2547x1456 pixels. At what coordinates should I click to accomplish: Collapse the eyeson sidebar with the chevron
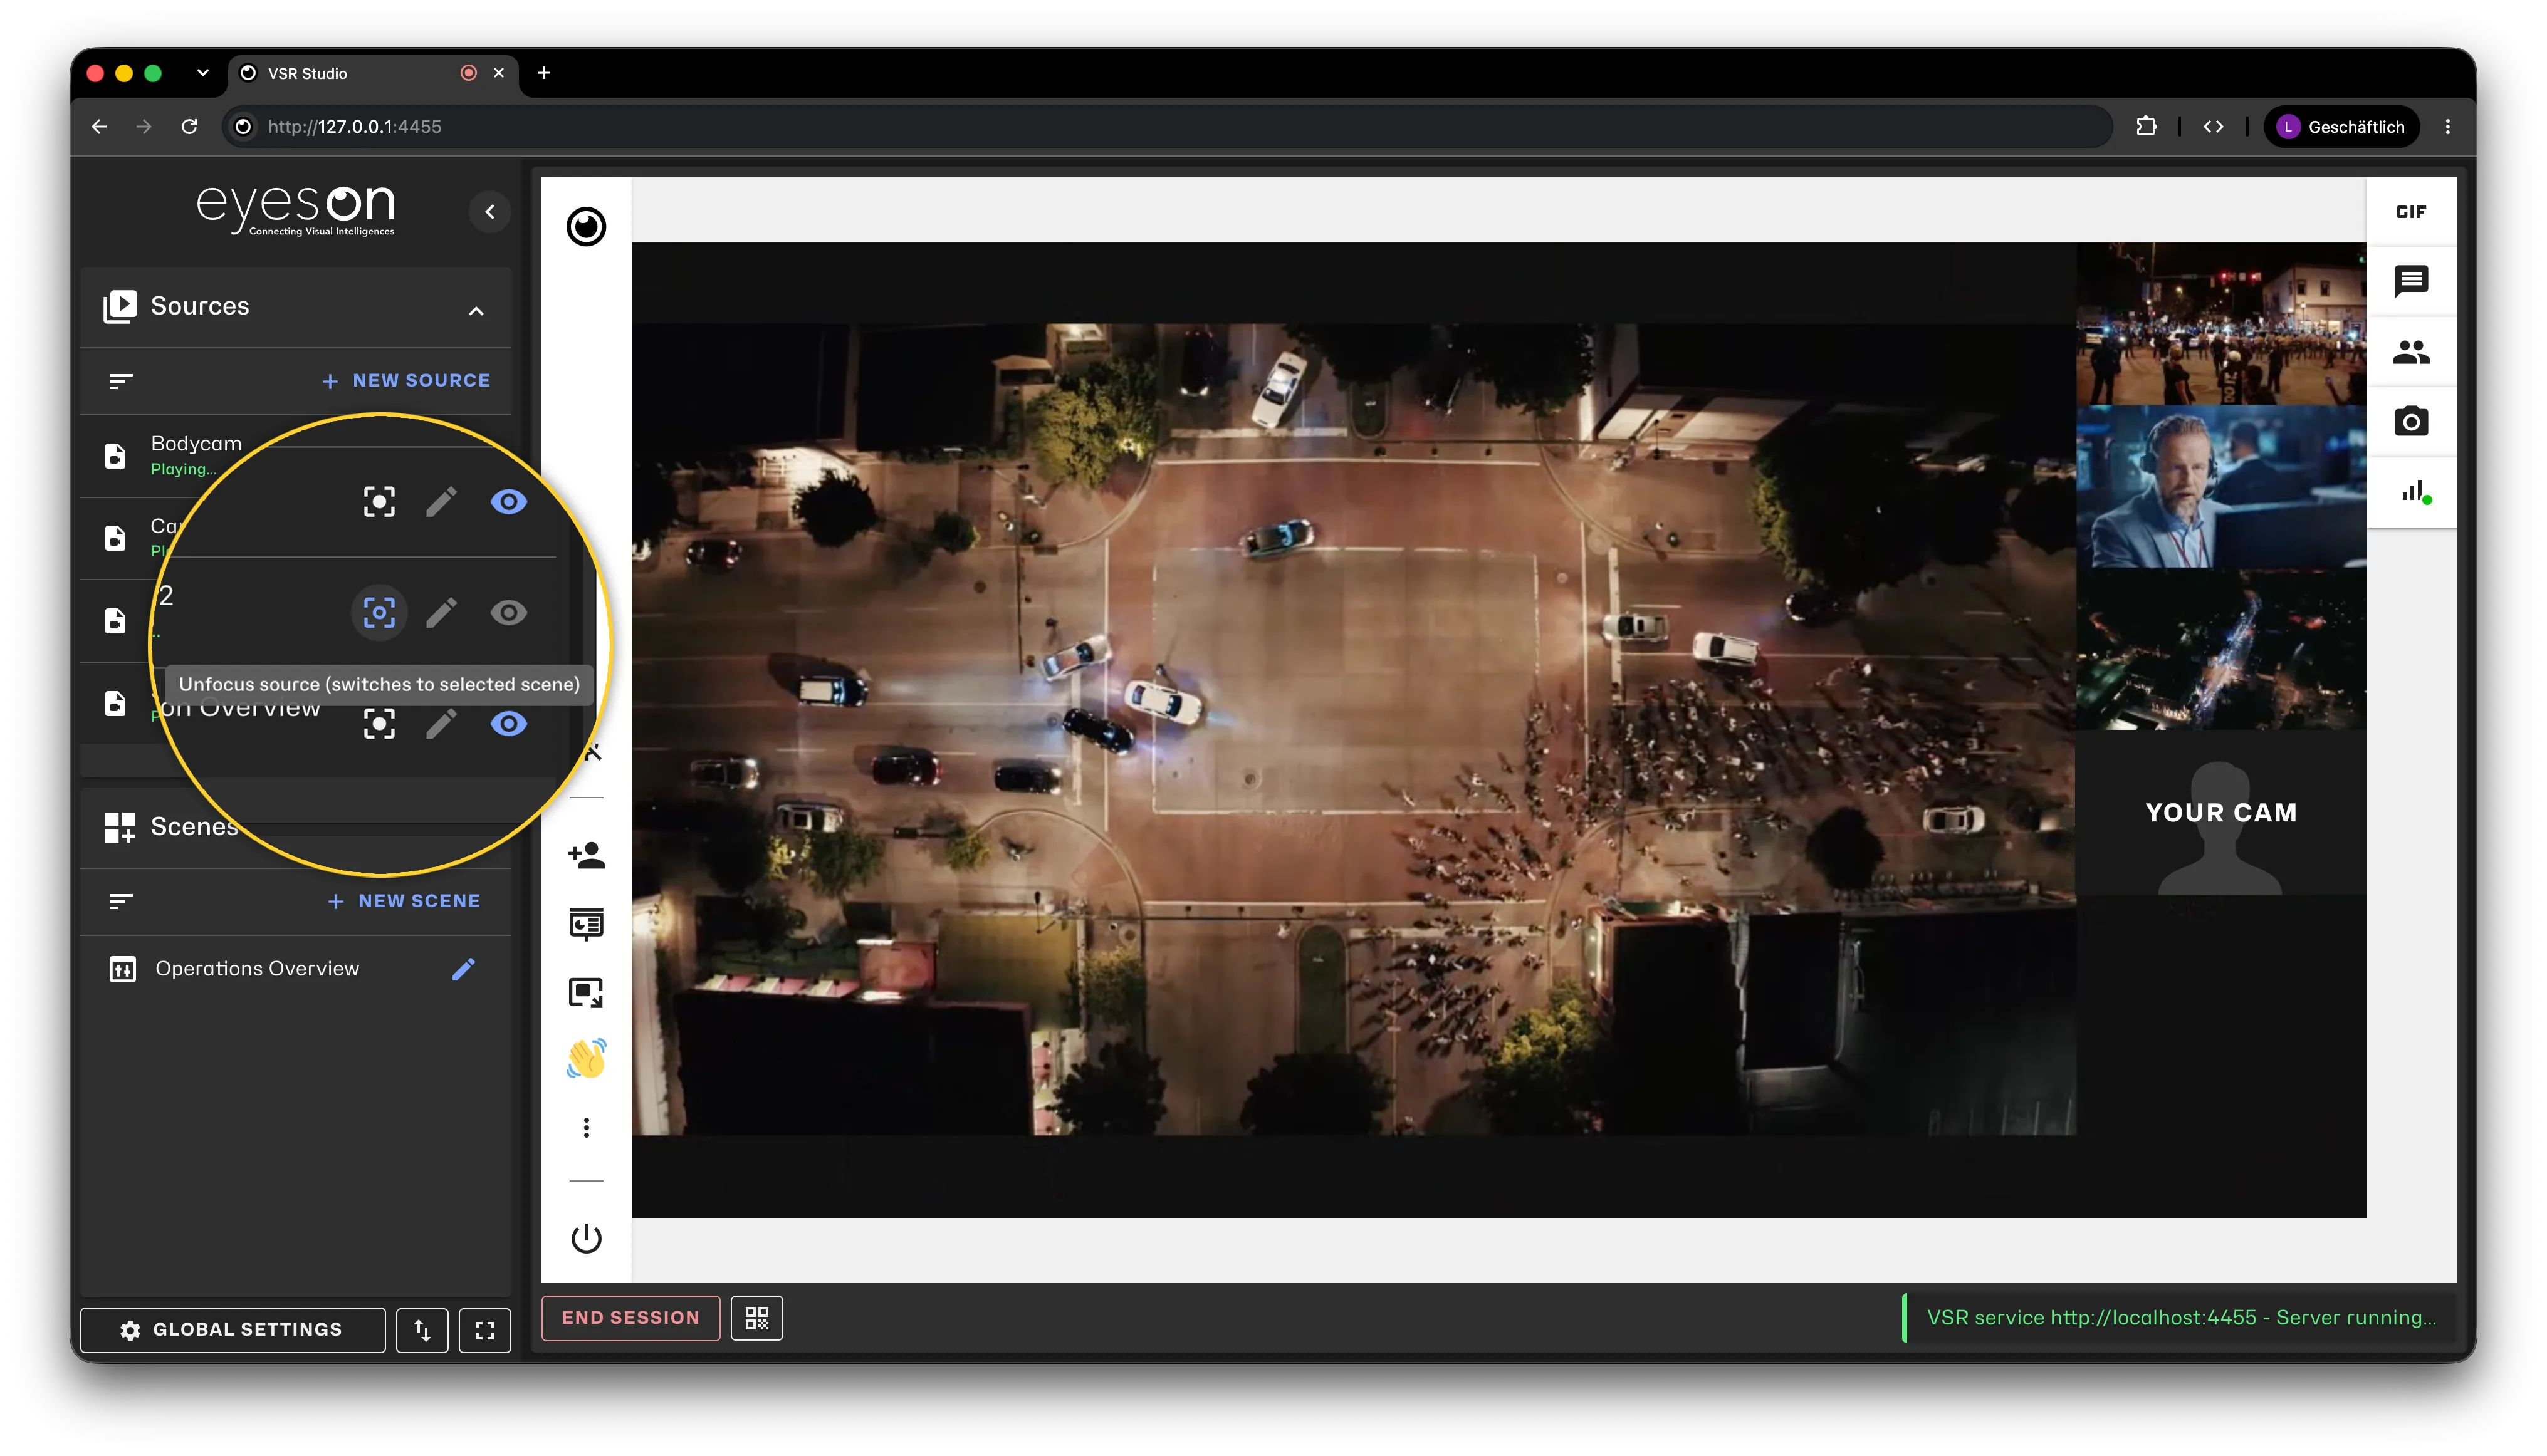(490, 212)
